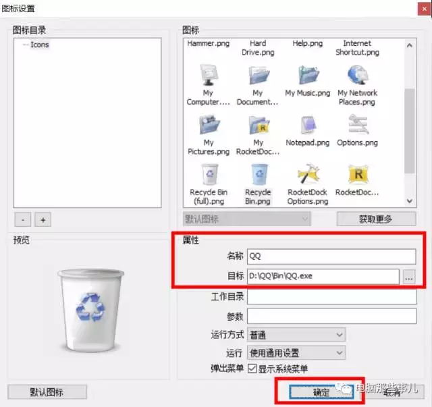The image size is (432, 407).
Task: Select the My Documents folder icon
Action: pos(258,75)
